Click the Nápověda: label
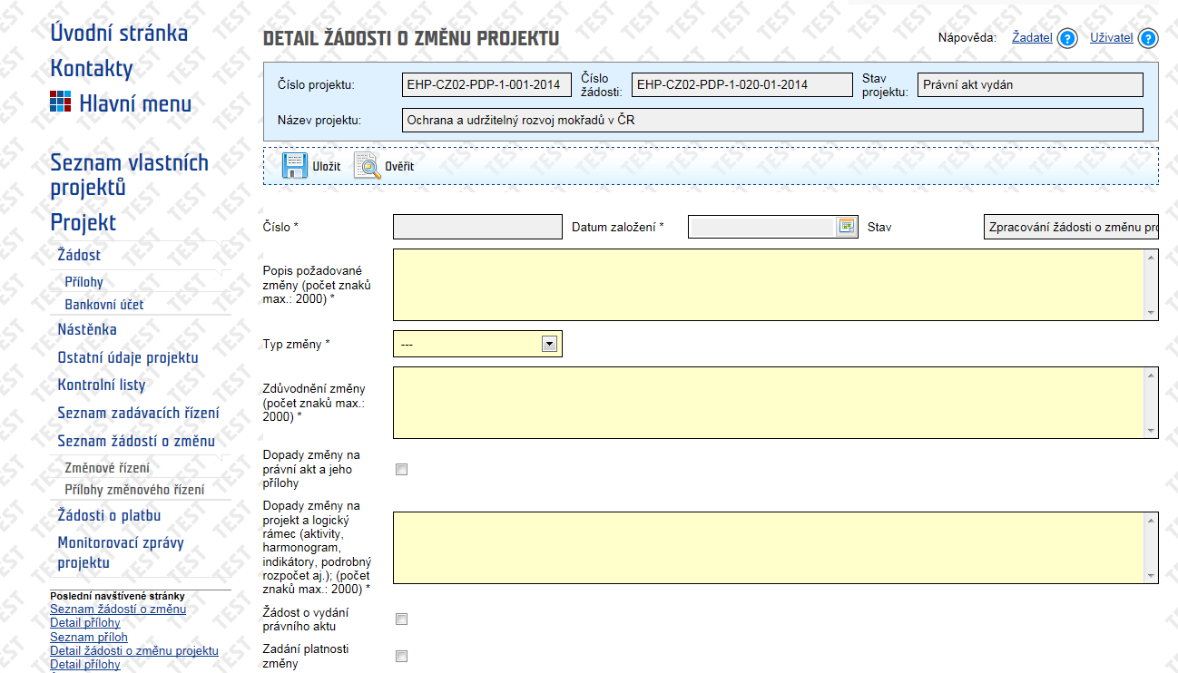Image resolution: width=1178 pixels, height=673 pixels. (x=967, y=38)
